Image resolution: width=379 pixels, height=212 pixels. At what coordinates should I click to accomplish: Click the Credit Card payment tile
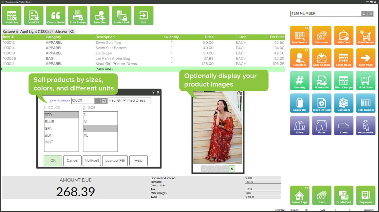tap(344, 195)
